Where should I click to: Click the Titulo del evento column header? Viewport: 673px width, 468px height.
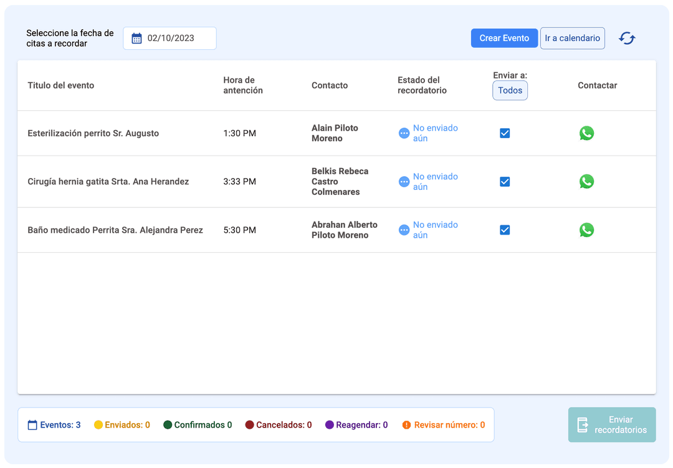click(x=61, y=85)
